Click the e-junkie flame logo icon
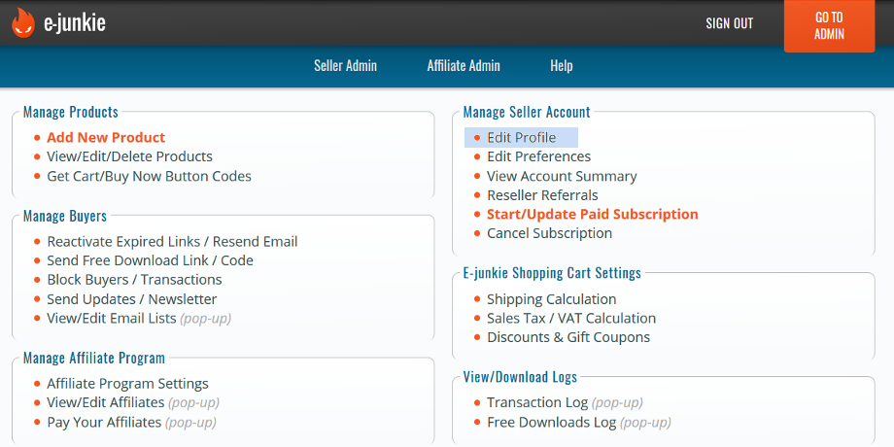This screenshot has width=894, height=447. [x=22, y=22]
